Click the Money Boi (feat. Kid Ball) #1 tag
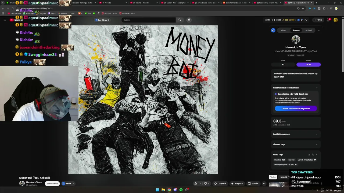The width and height of the screenshot is (344, 193). [286, 165]
